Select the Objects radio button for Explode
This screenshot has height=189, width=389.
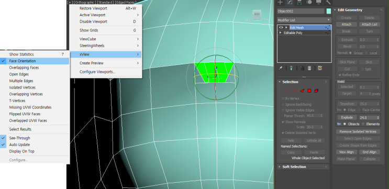344,124
